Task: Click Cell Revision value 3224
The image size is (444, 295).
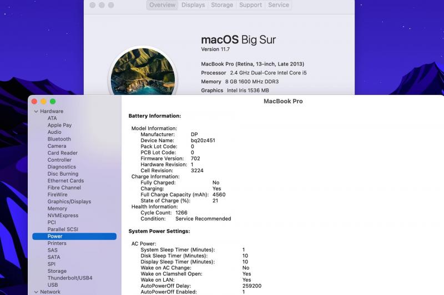Action: click(197, 171)
